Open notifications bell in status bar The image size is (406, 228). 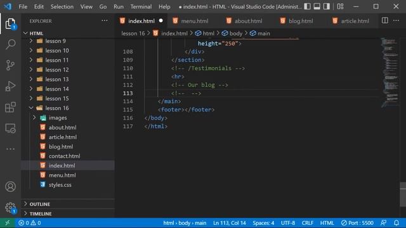pyautogui.click(x=396, y=223)
